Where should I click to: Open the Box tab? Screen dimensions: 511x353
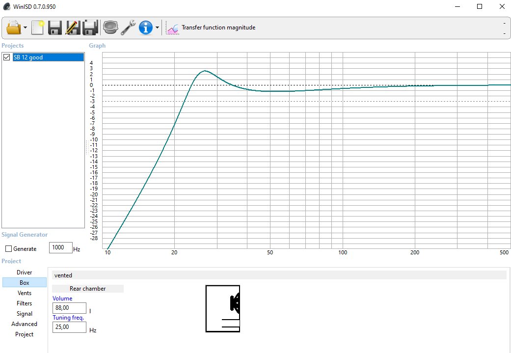tap(25, 283)
